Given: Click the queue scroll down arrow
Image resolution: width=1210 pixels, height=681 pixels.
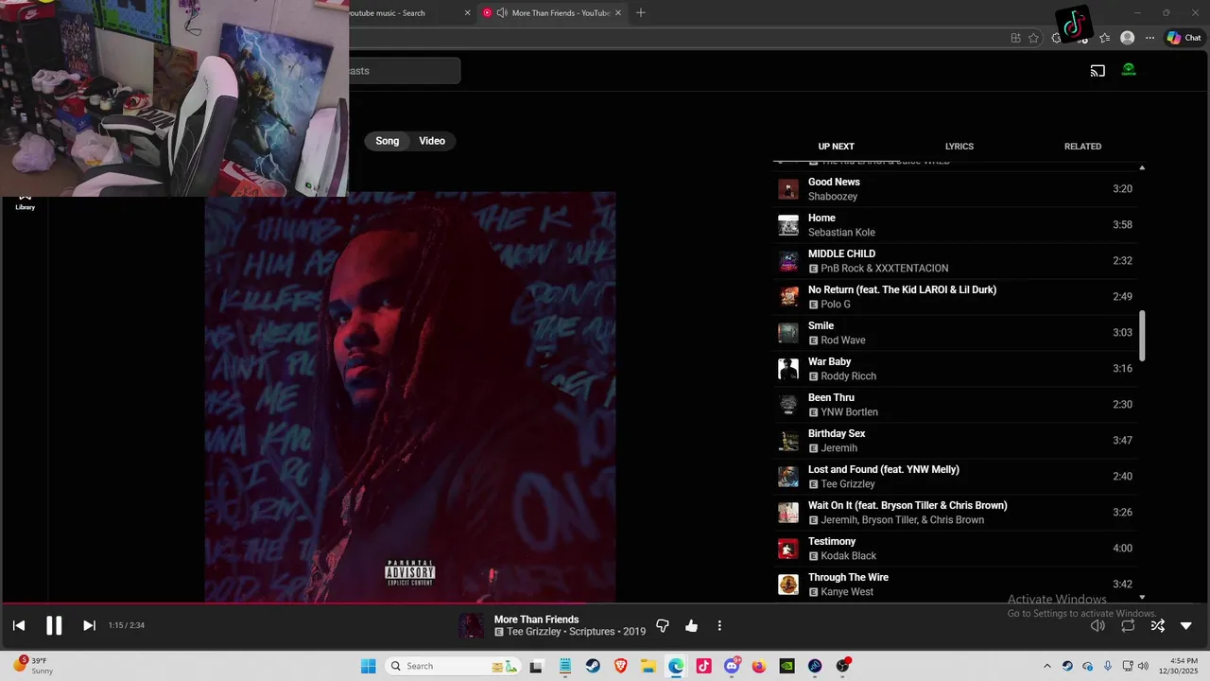Looking at the screenshot, I should (1142, 597).
